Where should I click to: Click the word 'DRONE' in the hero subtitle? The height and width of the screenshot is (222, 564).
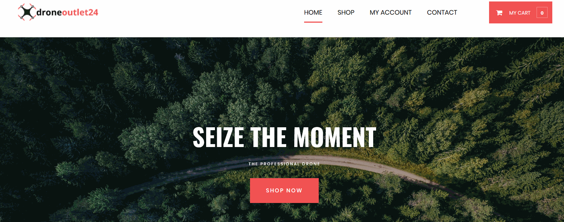tap(312, 164)
